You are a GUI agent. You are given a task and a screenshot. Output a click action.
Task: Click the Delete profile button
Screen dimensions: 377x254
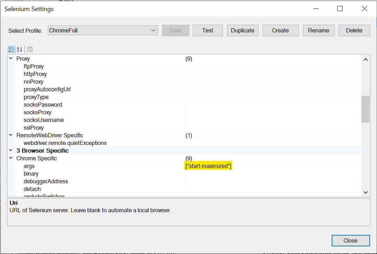click(x=354, y=30)
